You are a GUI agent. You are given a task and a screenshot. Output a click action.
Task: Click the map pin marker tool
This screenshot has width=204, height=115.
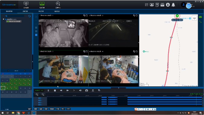pos(99,90)
